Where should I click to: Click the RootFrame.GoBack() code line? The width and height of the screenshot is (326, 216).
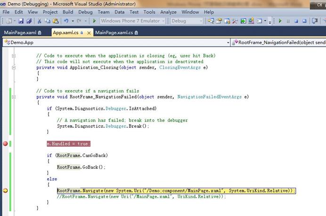pyautogui.click(x=81, y=167)
